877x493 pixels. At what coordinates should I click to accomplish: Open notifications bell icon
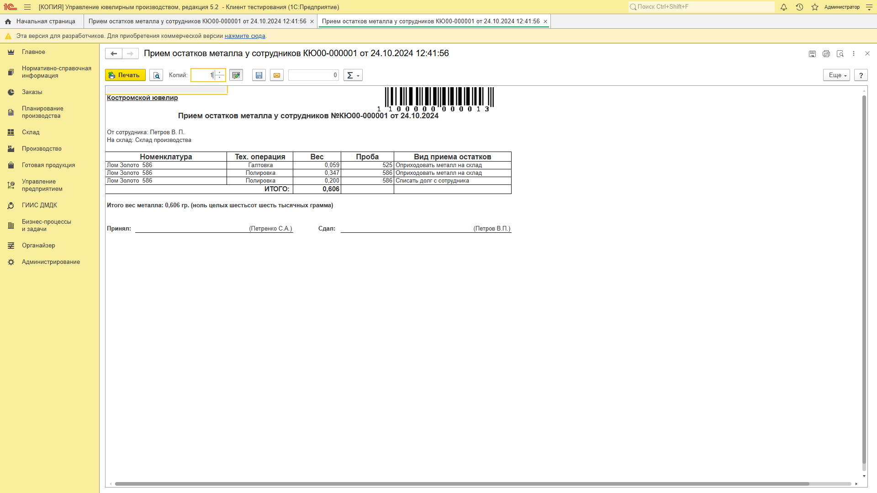pos(784,7)
